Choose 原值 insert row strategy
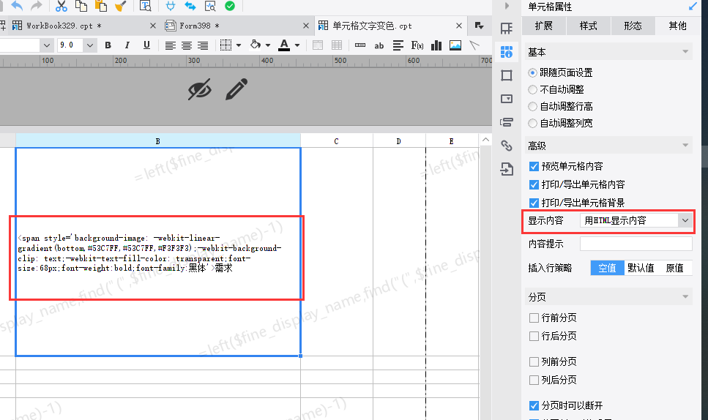Screen dimensions: 708x420 coord(674,268)
